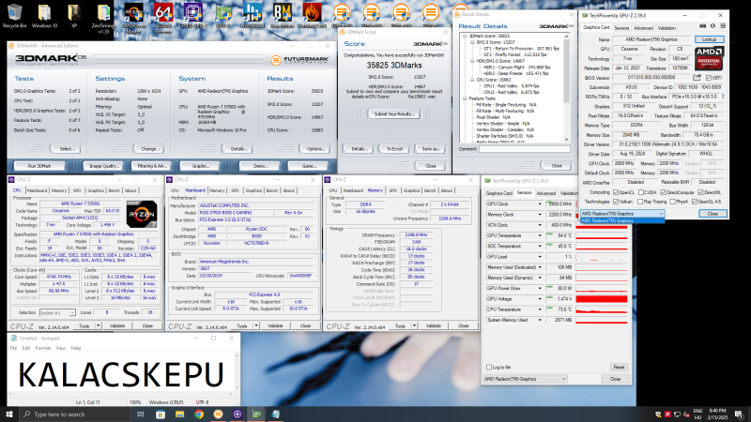The height and width of the screenshot is (422, 751).
Task: Click Reset button in GPU-Z Sensors
Action: (x=619, y=367)
